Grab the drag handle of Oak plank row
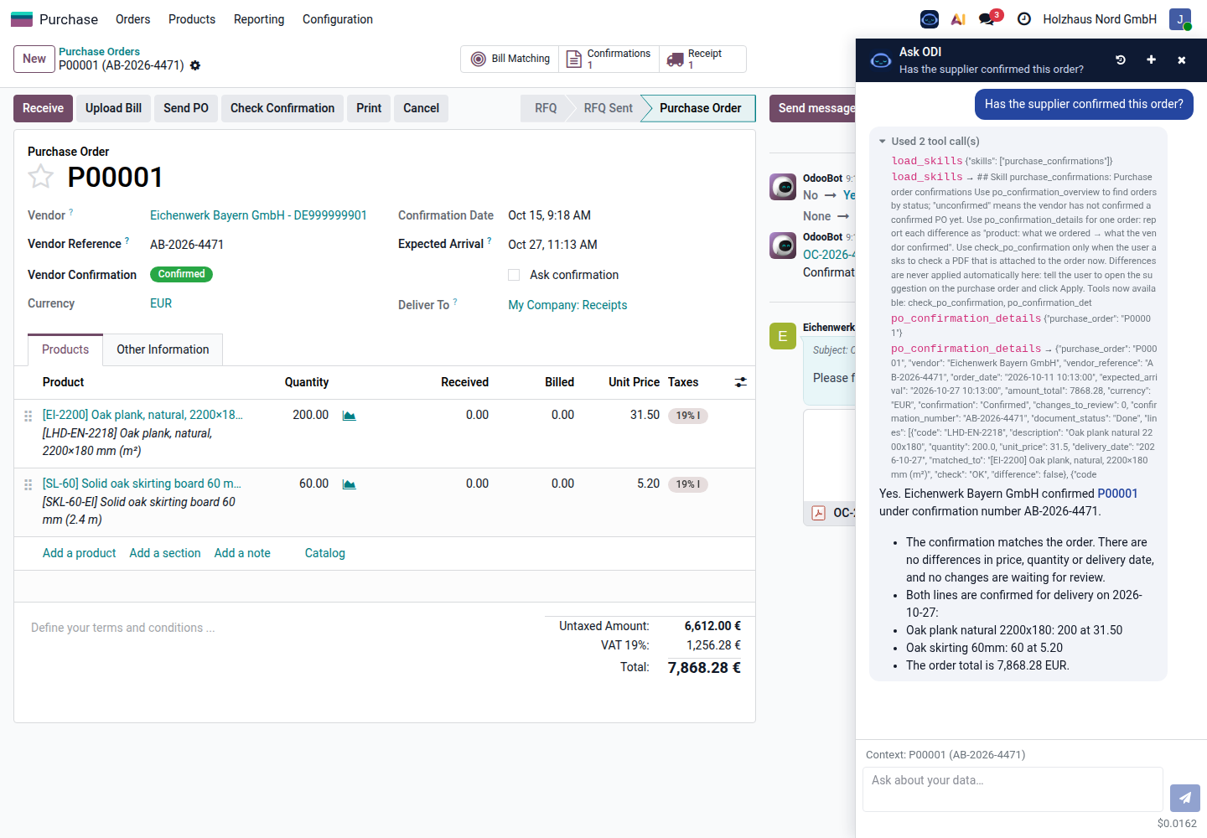1207x838 pixels. 28,416
